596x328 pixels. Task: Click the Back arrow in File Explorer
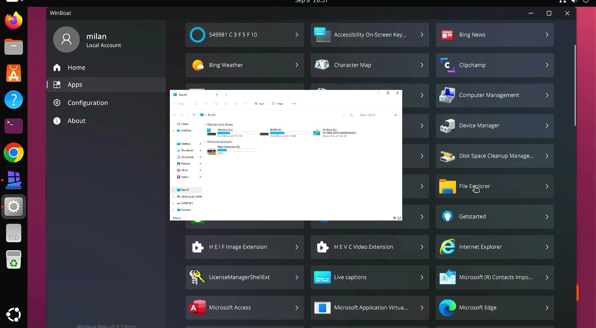[x=175, y=115]
